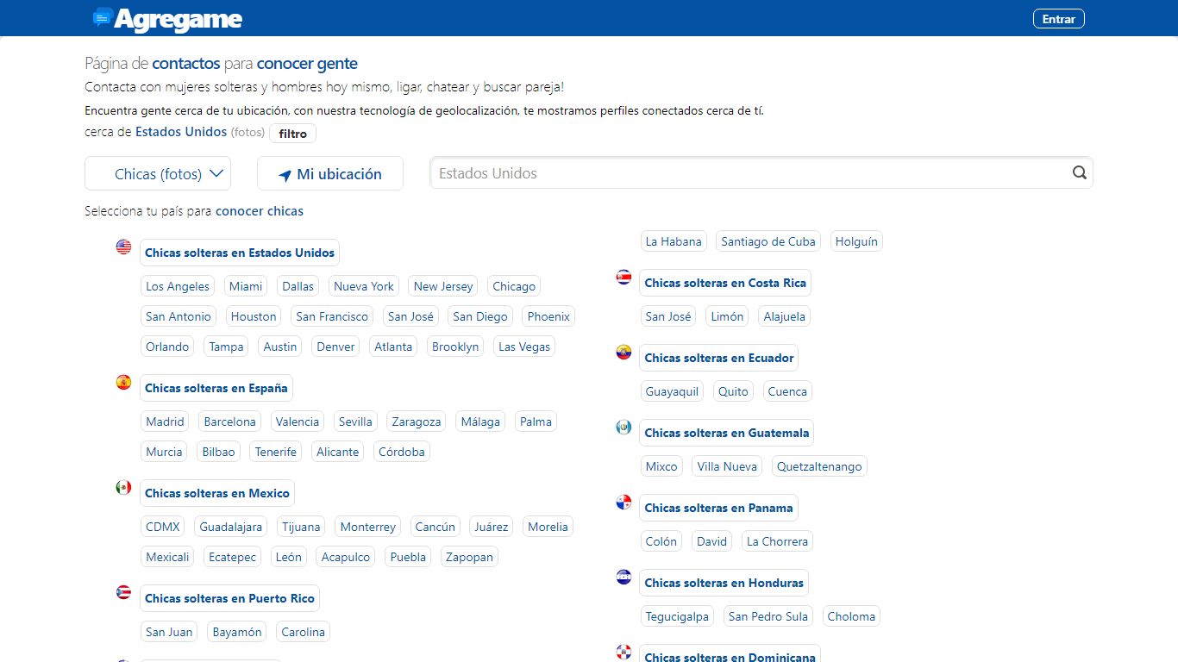
Task: Click the conocer gente heading link
Action: pyautogui.click(x=307, y=63)
